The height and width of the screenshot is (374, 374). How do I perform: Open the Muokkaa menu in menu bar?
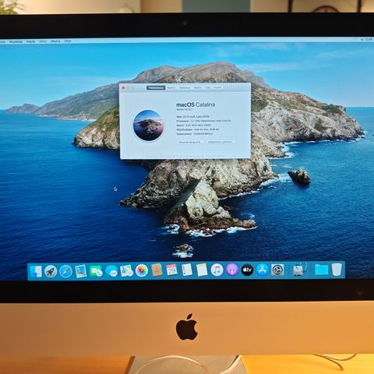[x=16, y=41]
